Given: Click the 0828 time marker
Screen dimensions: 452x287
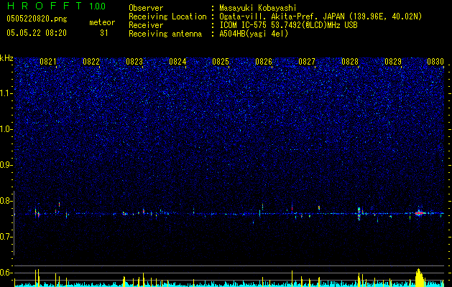Looking at the screenshot, I should click(x=350, y=62).
